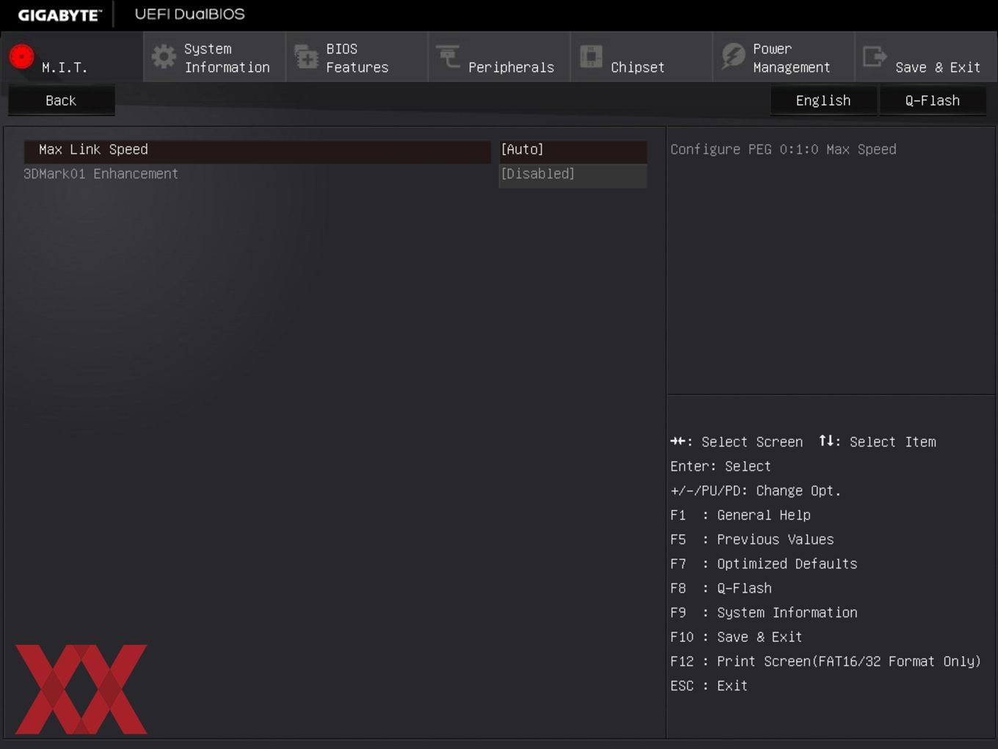
Task: Open the M.I.T. tab
Action: 72,57
